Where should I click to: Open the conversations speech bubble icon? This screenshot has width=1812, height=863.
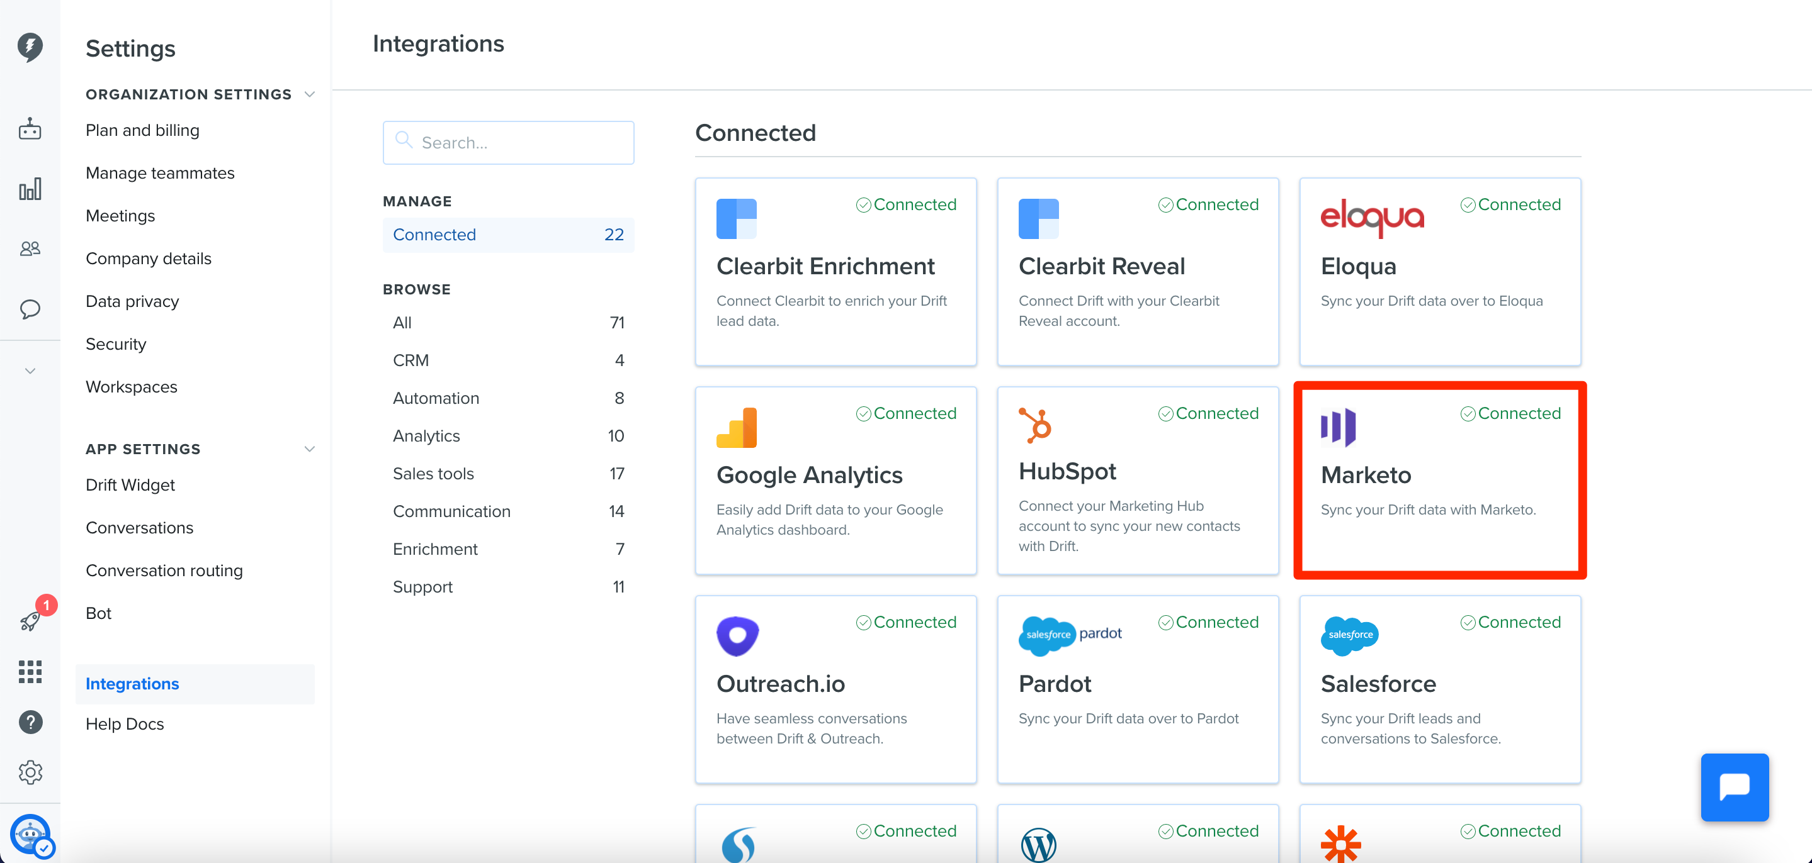point(30,309)
